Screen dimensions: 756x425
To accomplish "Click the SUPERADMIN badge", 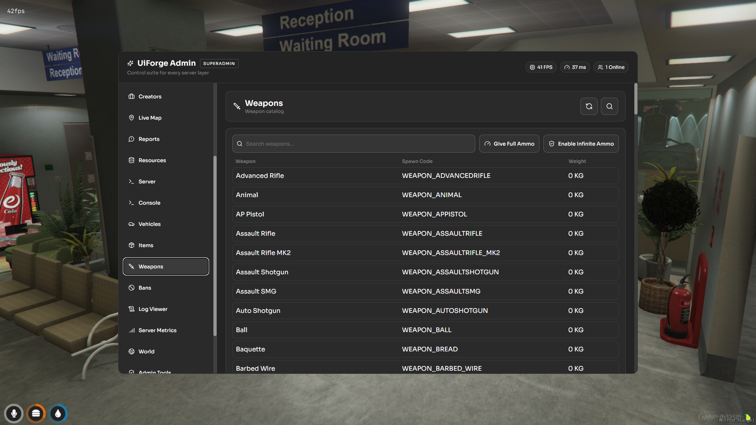I will [x=219, y=63].
